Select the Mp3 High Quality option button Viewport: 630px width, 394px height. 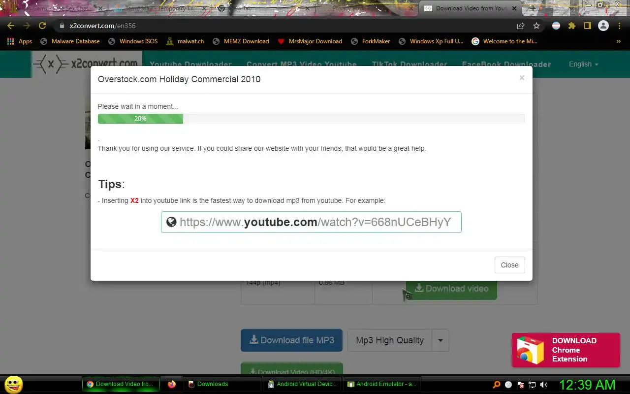tap(390, 340)
